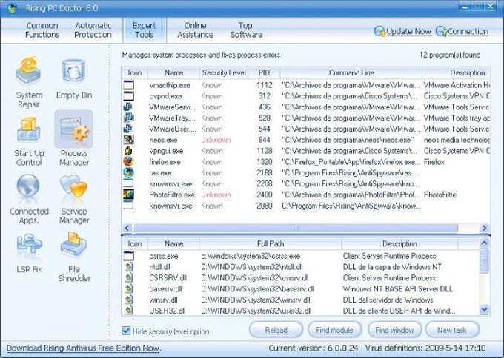Click module list scroll down arrow
This screenshot has height=358, width=504.
tap(484, 310)
